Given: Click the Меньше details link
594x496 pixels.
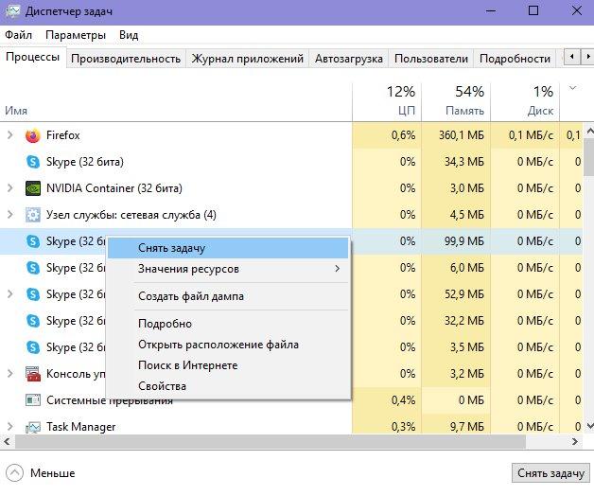Looking at the screenshot, I should coord(53,473).
